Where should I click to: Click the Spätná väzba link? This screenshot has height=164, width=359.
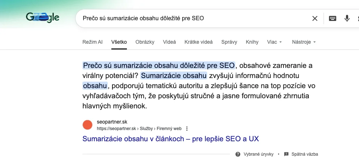pyautogui.click(x=305, y=154)
